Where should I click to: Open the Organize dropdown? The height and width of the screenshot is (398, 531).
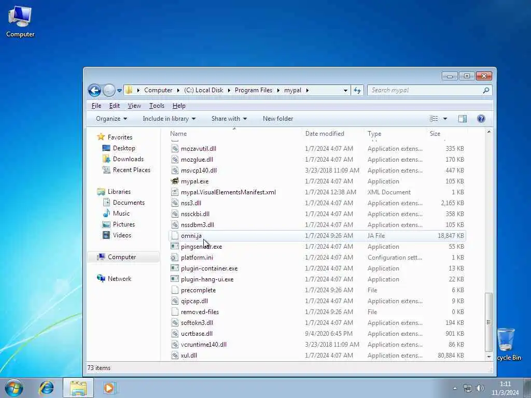tap(111, 119)
